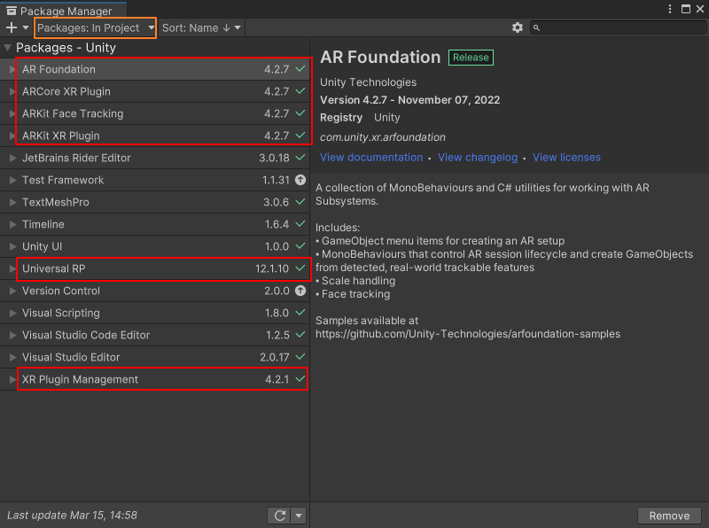Viewport: 709px width, 528px height.
Task: Click the installed checkmark for XR Plugin Management
Action: pyautogui.click(x=300, y=379)
